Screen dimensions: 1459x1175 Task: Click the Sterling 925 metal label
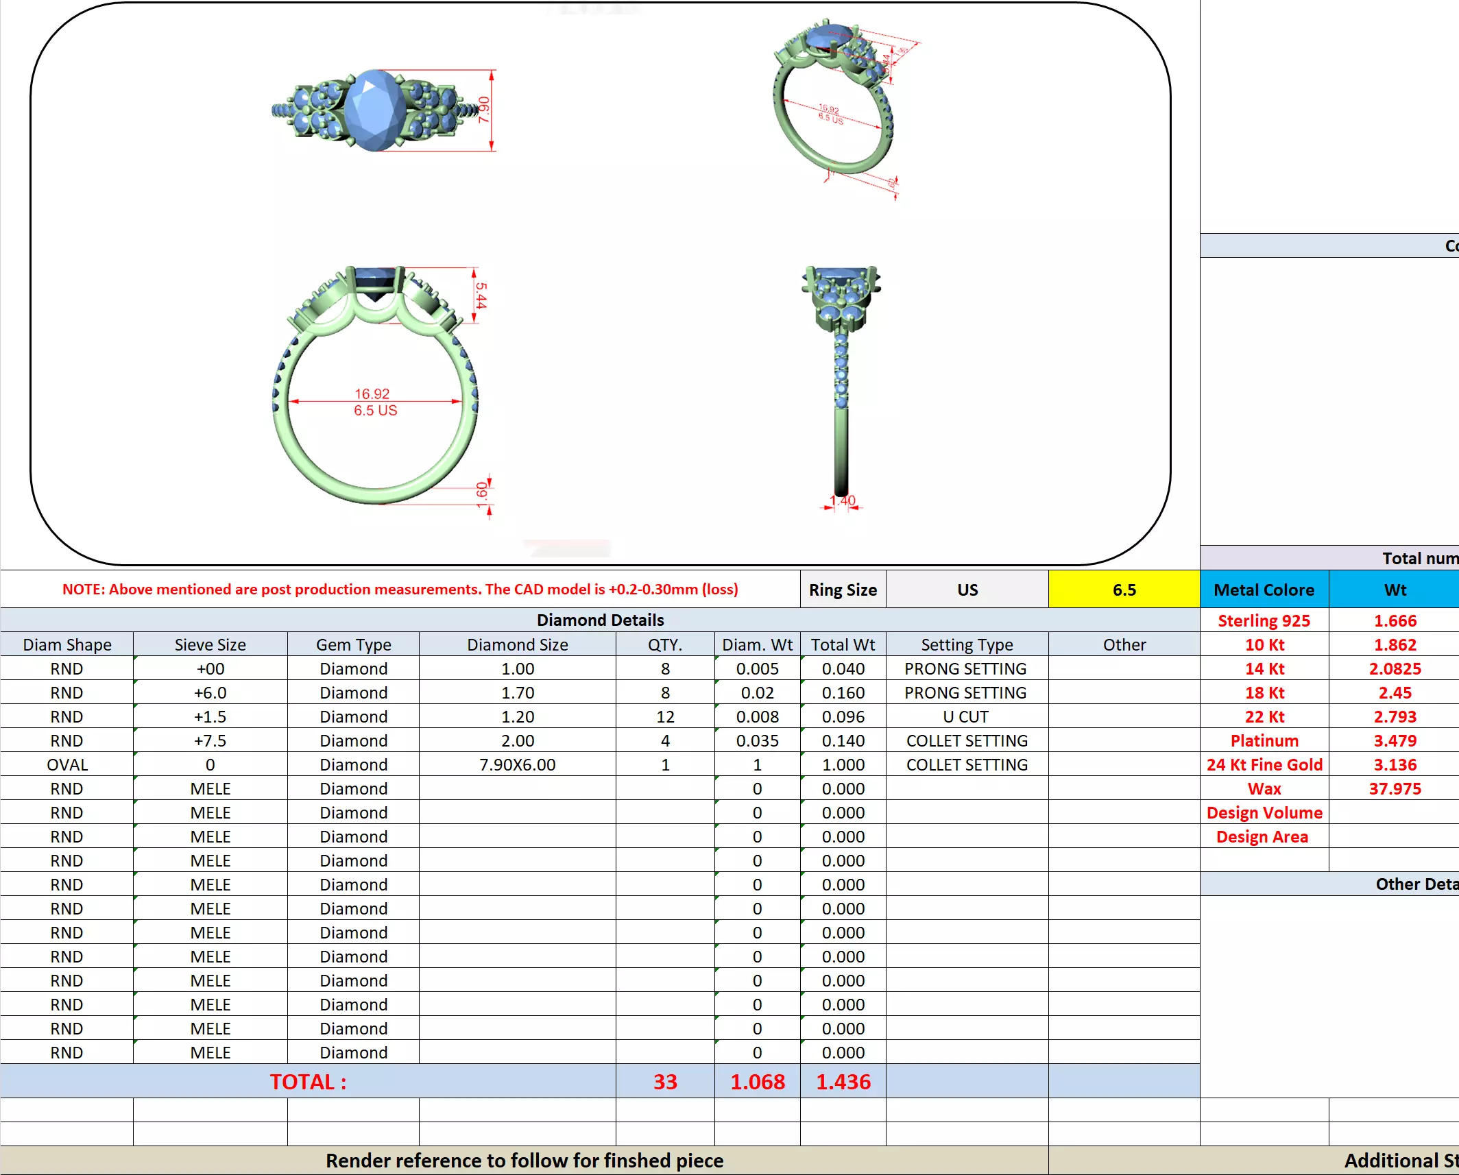tap(1264, 620)
